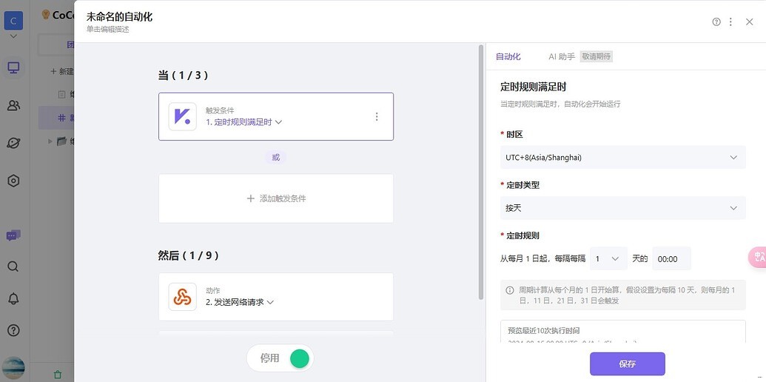Open the three-dot menu in dialog header
Screen dimensions: 766x382
pyautogui.click(x=731, y=22)
